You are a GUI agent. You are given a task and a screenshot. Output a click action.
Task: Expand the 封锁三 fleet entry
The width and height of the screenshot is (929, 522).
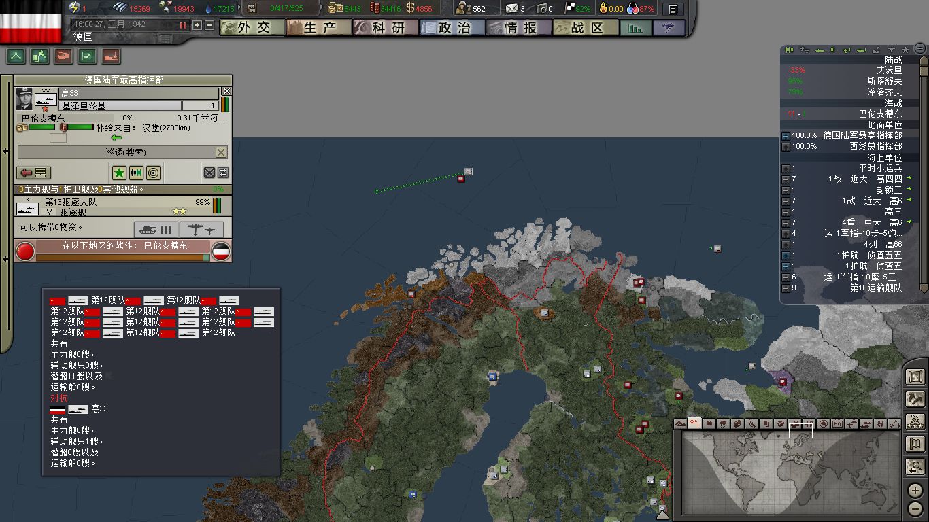[x=786, y=190]
